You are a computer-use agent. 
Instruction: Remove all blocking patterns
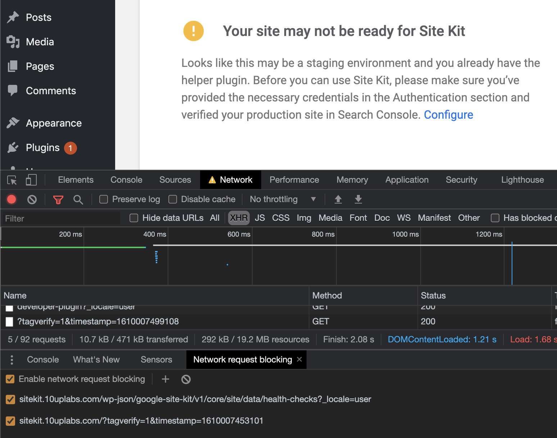pyautogui.click(x=186, y=379)
